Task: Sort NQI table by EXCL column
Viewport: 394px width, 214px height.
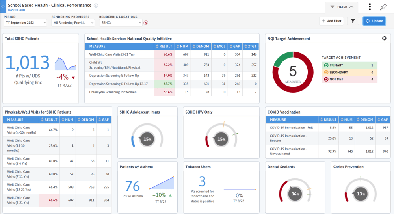Action: point(219,46)
